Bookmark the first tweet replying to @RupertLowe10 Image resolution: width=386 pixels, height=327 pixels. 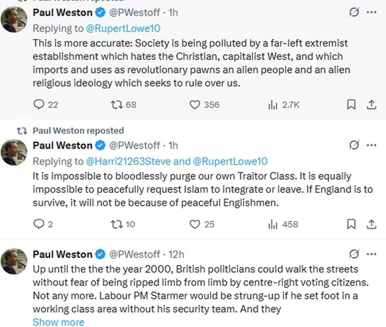(x=351, y=104)
